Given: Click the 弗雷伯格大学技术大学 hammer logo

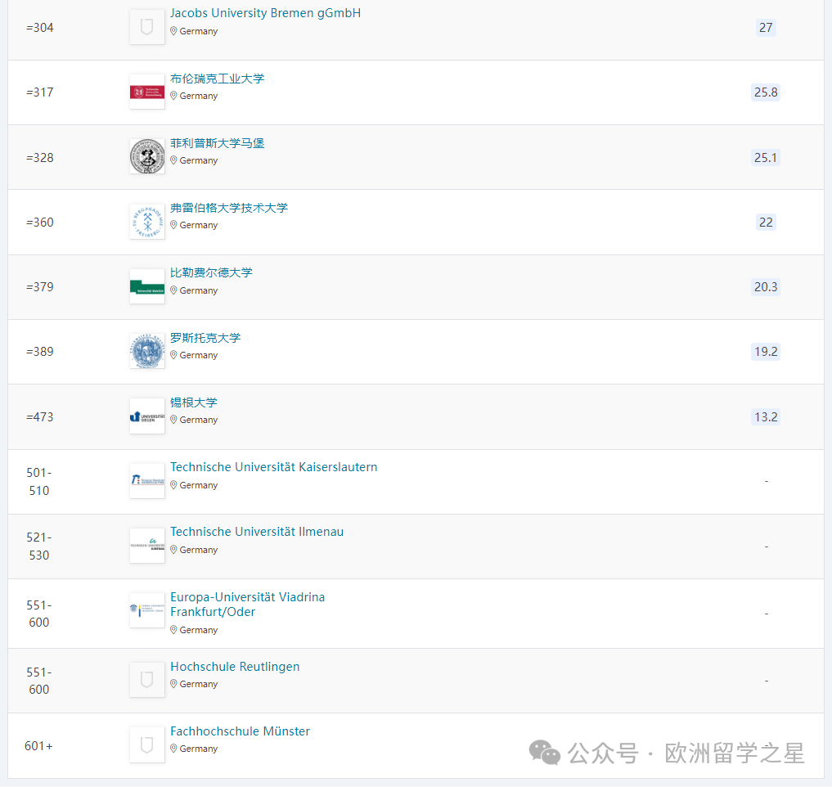Looking at the screenshot, I should (x=147, y=222).
